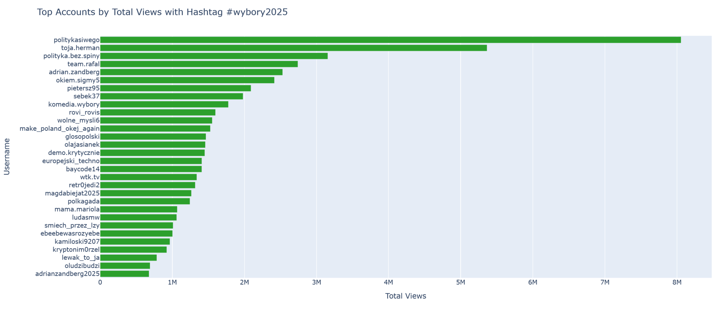Select the adrianzandberg2025 bar

pyautogui.click(x=124, y=274)
